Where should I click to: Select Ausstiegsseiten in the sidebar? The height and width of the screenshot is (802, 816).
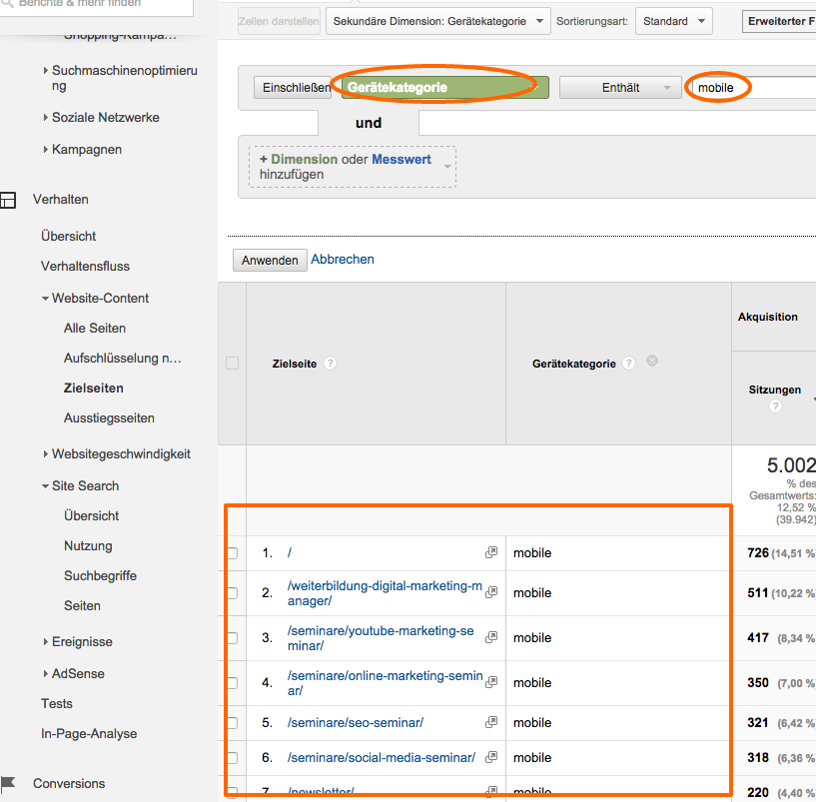coord(109,417)
